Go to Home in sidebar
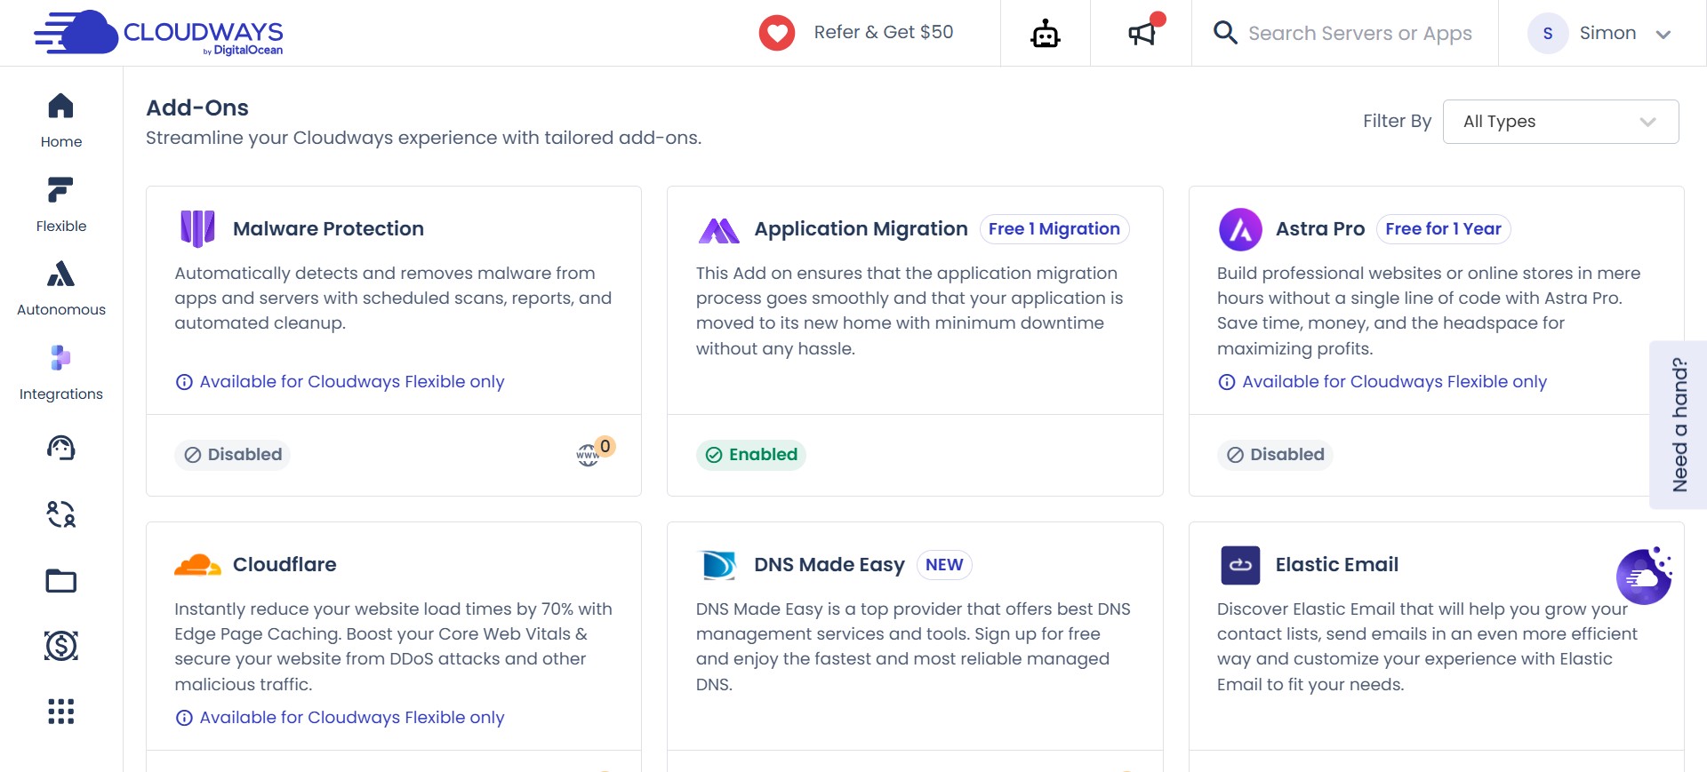This screenshot has width=1707, height=772. click(x=61, y=121)
